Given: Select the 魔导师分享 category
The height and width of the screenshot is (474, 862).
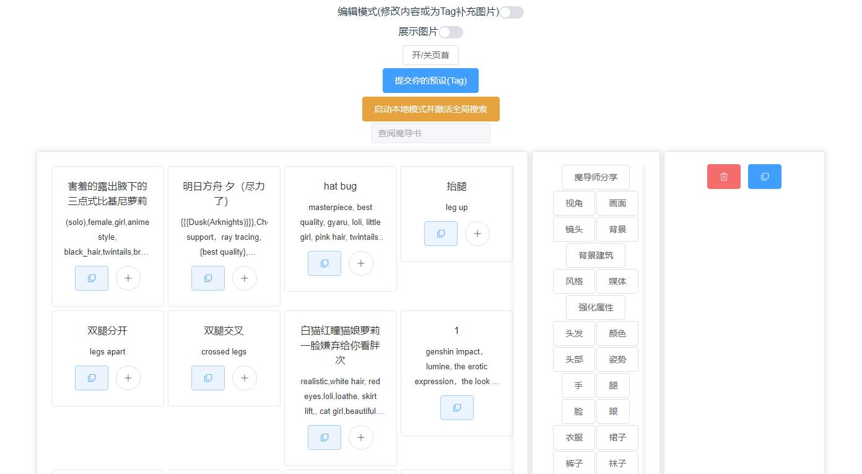Looking at the screenshot, I should point(595,177).
